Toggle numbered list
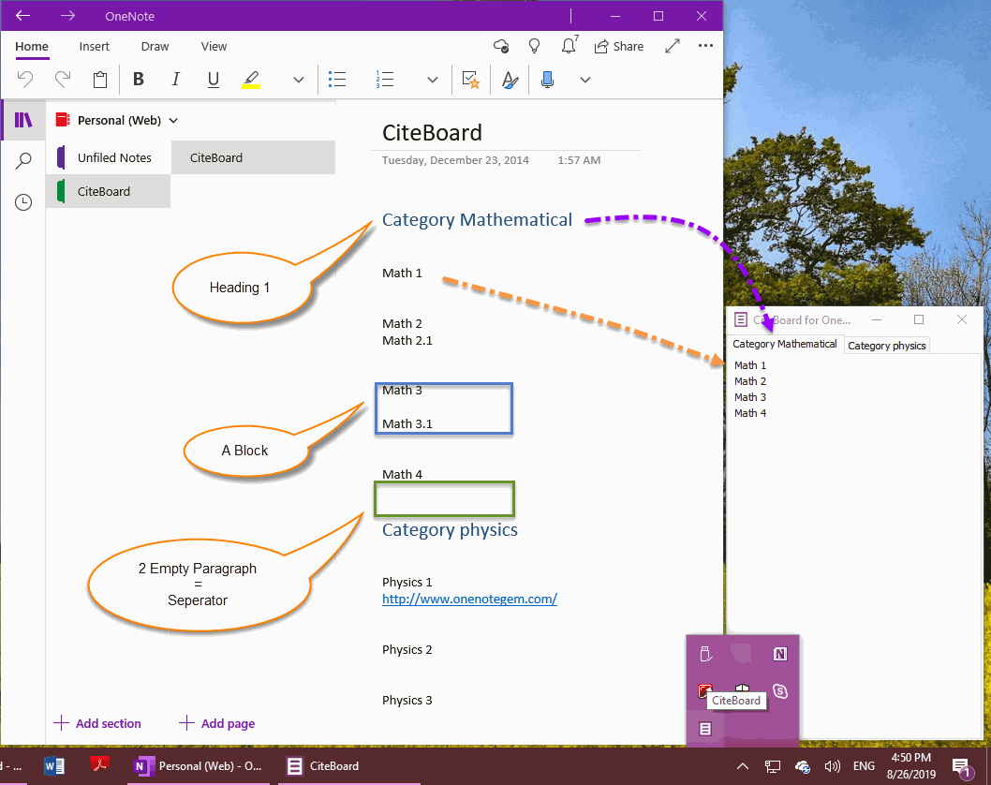The width and height of the screenshot is (991, 785). [x=384, y=79]
